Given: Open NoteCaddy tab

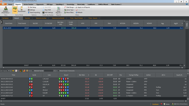Looking at the screenshot, I should point(81,5).
